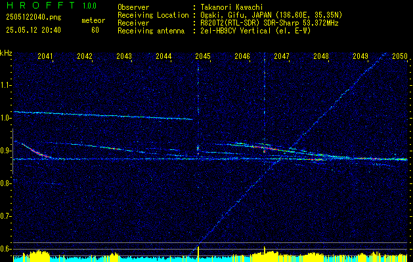Click time marker 2041
This screenshot has height=262, width=413.
click(45, 56)
